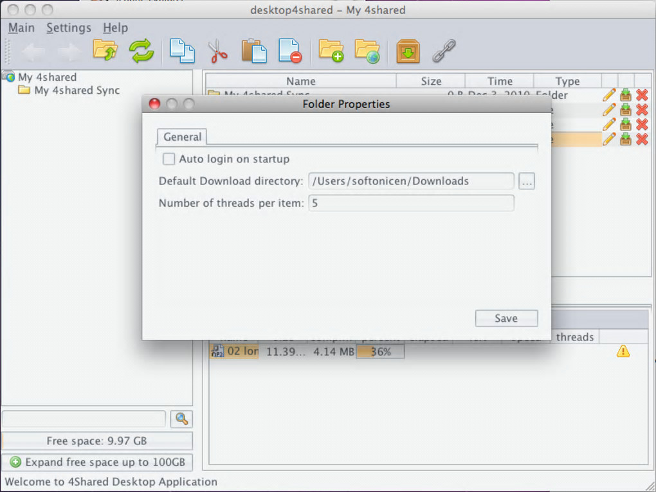656x492 pixels.
Task: Click Expand free space up to 100GB
Action: click(x=97, y=462)
